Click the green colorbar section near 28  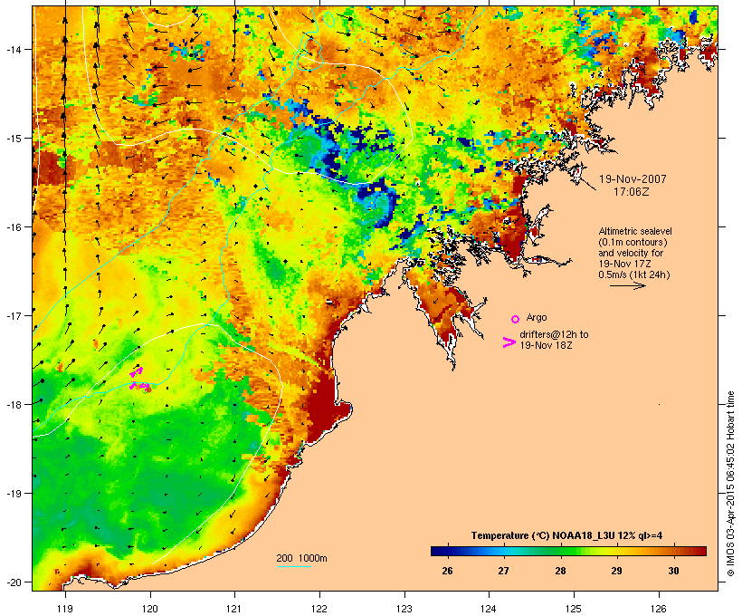pos(560,551)
